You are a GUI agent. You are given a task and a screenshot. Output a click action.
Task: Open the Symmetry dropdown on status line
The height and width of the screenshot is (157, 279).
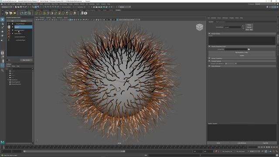coord(82,7)
